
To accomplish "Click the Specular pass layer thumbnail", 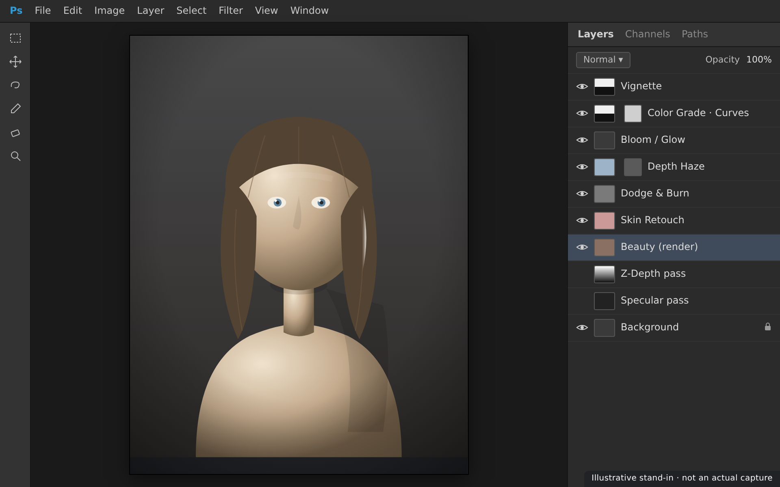I will click(x=604, y=301).
